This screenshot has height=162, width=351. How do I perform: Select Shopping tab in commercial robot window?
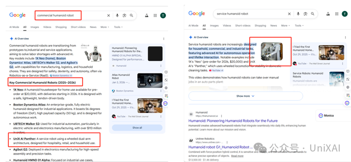(61, 27)
